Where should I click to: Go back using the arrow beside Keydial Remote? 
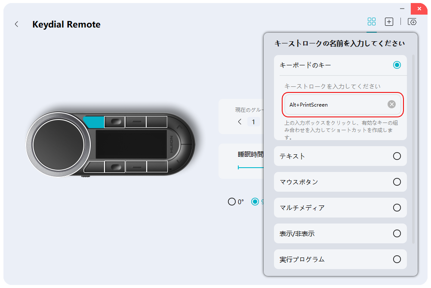17,24
